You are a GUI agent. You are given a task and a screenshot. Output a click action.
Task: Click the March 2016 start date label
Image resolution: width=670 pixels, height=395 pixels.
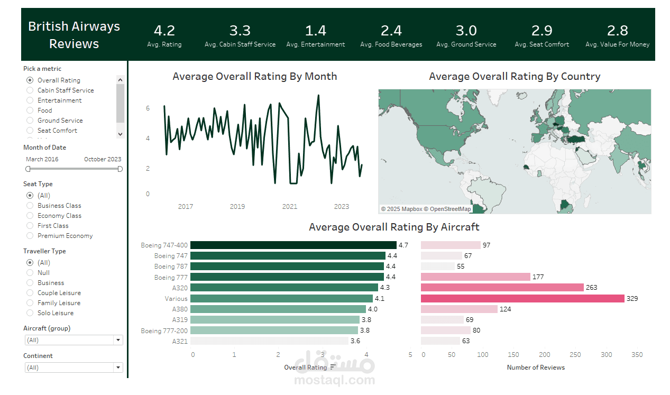[42, 159]
